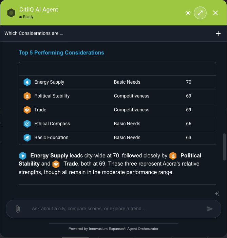Attach a file with the paperclip icon
This screenshot has height=238, width=227.
pyautogui.click(x=18, y=209)
